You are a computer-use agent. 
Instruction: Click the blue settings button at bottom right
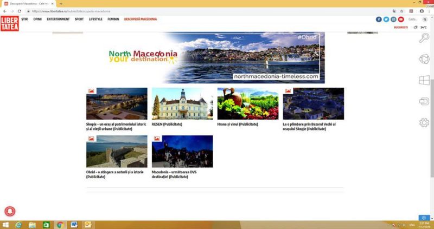coord(424,218)
